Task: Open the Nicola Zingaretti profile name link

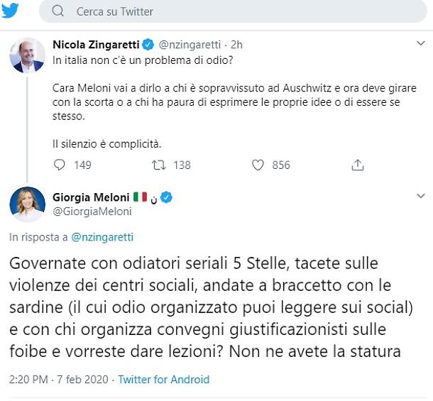Action: pyautogui.click(x=97, y=44)
